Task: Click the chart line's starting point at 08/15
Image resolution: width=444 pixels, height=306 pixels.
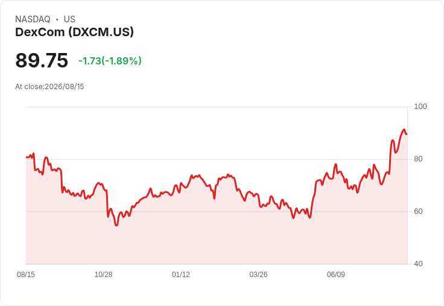Action: pyautogui.click(x=27, y=157)
